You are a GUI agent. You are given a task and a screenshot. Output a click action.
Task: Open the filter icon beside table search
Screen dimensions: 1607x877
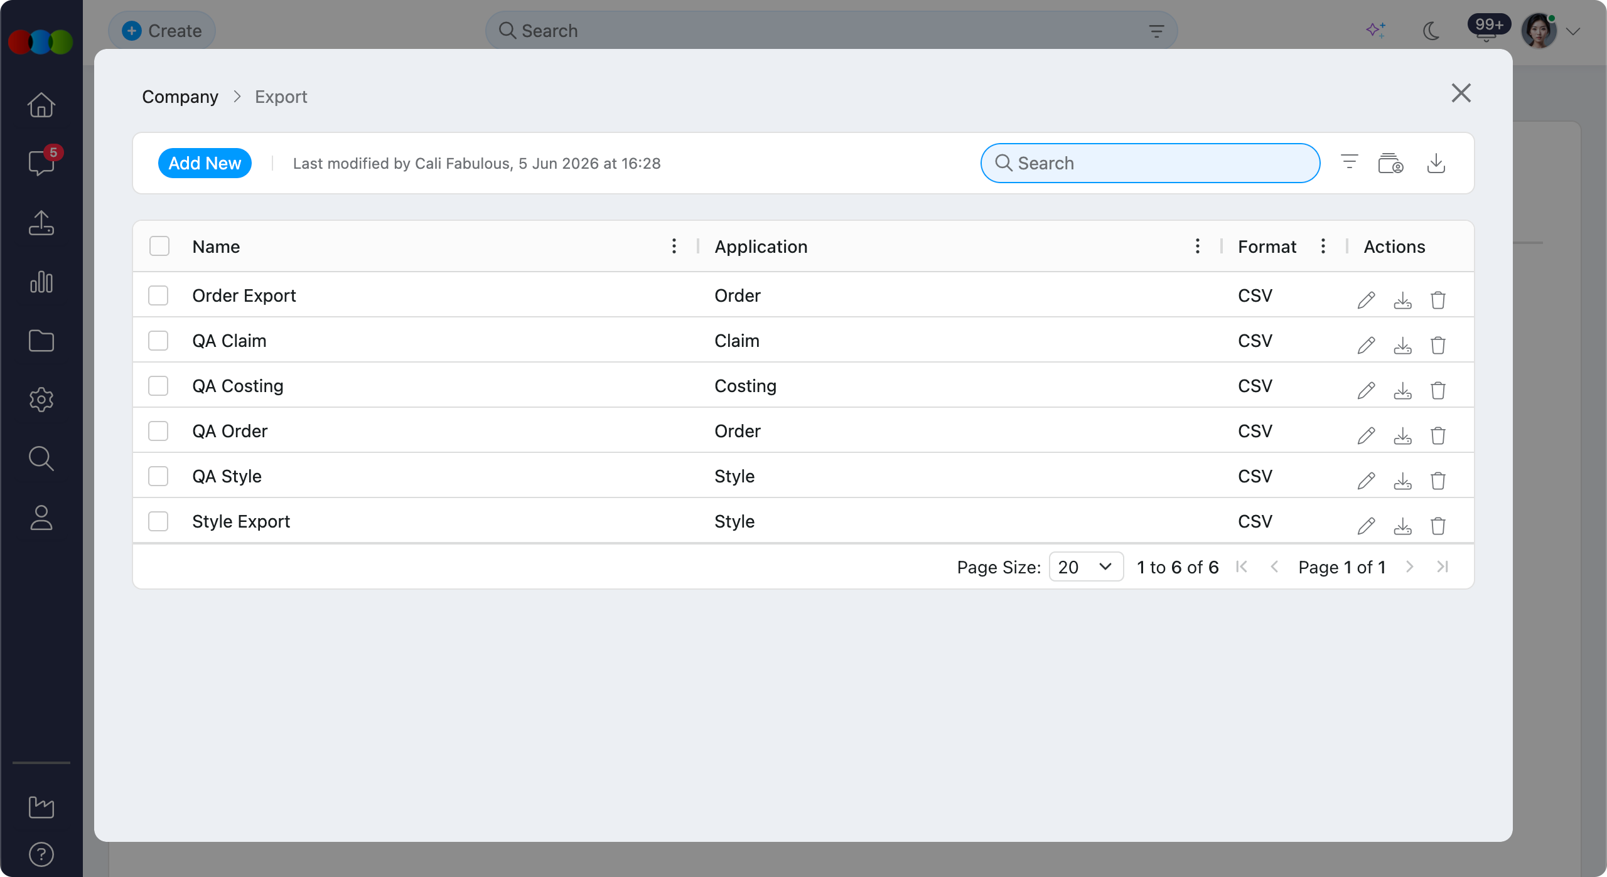(x=1349, y=162)
